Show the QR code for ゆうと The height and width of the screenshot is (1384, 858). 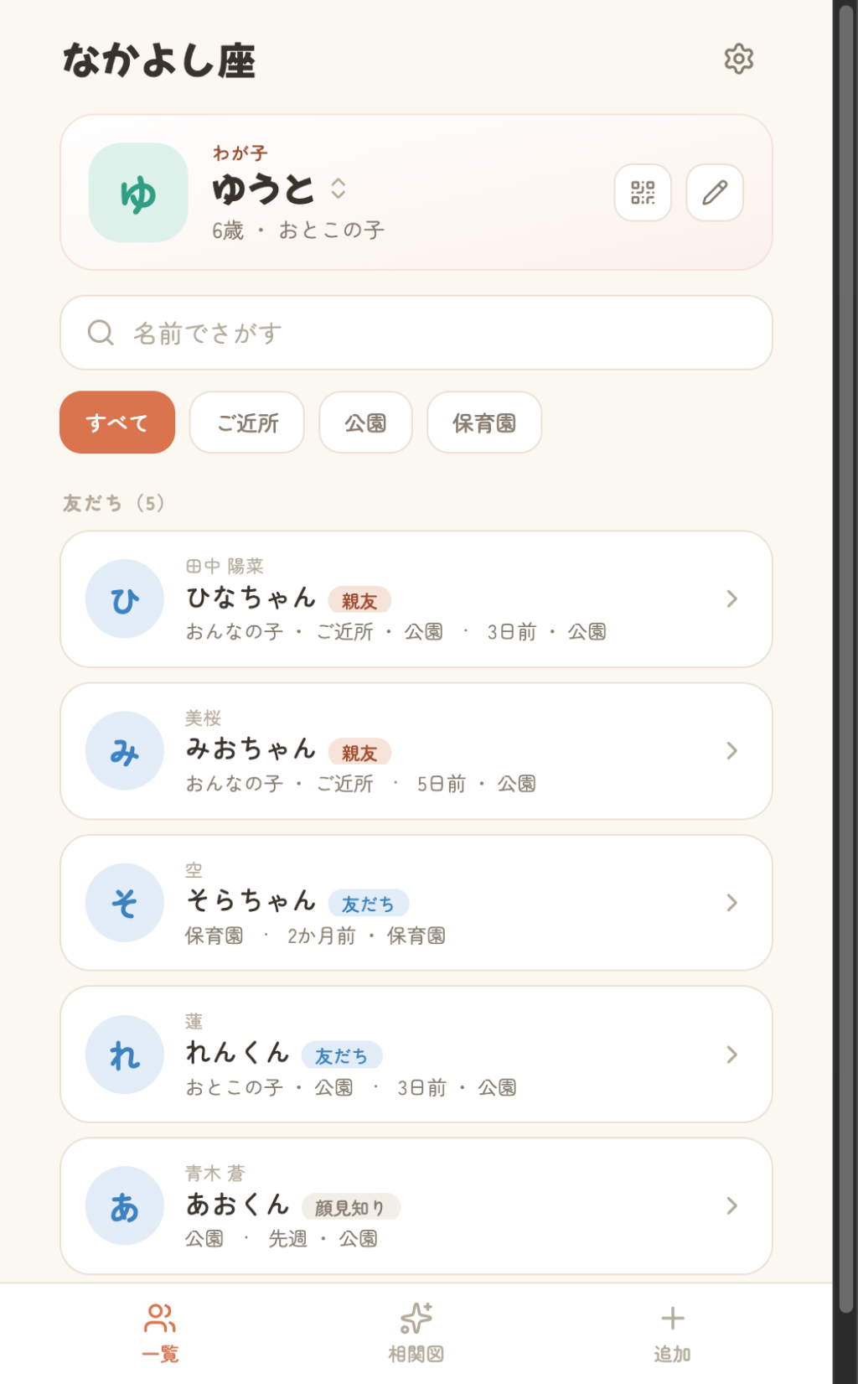pos(643,193)
